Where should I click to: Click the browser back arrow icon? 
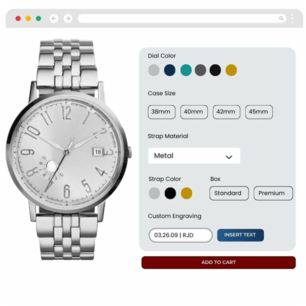coord(54,18)
